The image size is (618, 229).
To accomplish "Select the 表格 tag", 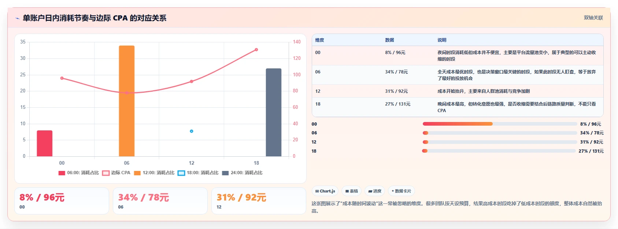I will click(x=351, y=191).
